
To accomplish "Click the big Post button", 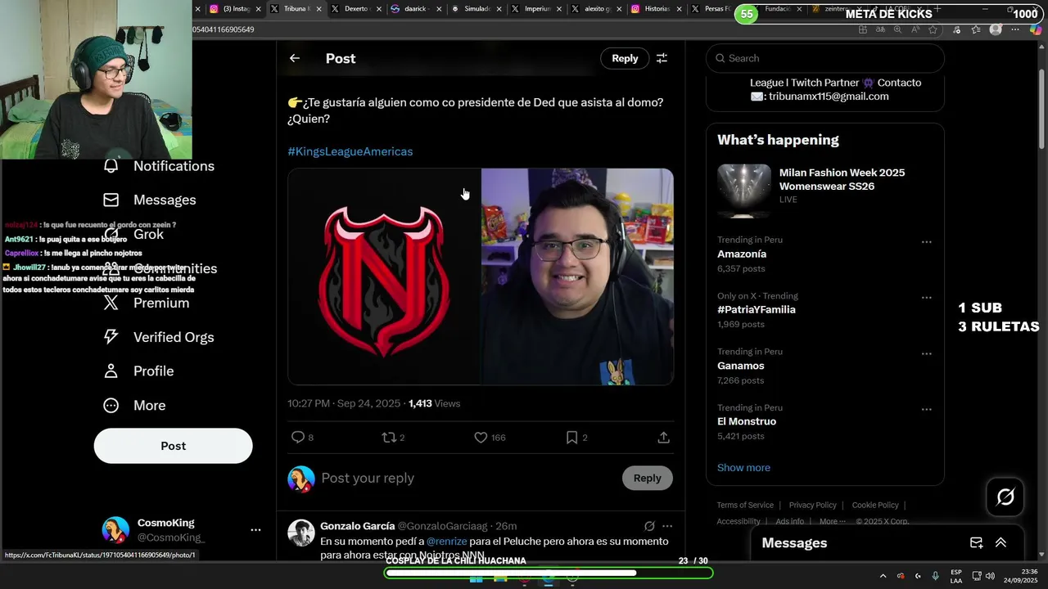I will (173, 446).
